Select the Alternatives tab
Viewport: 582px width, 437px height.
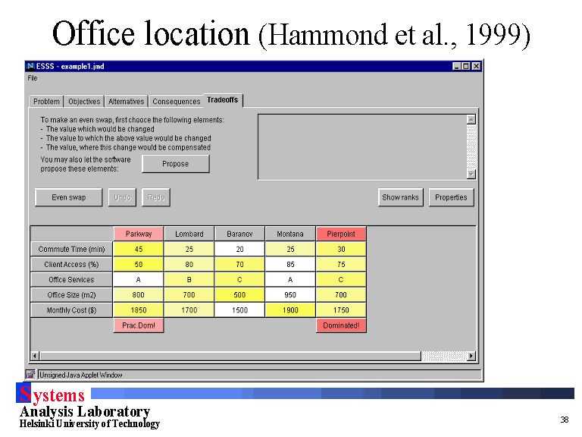(126, 102)
